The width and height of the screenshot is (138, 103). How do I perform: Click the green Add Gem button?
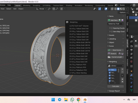[x=113, y=20]
